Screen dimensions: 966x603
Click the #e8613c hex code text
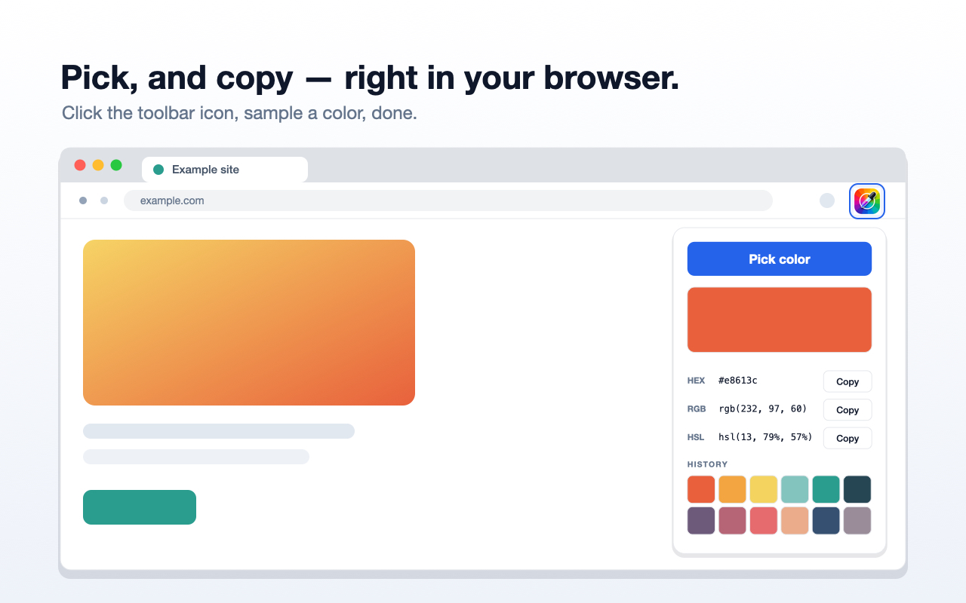click(x=738, y=381)
